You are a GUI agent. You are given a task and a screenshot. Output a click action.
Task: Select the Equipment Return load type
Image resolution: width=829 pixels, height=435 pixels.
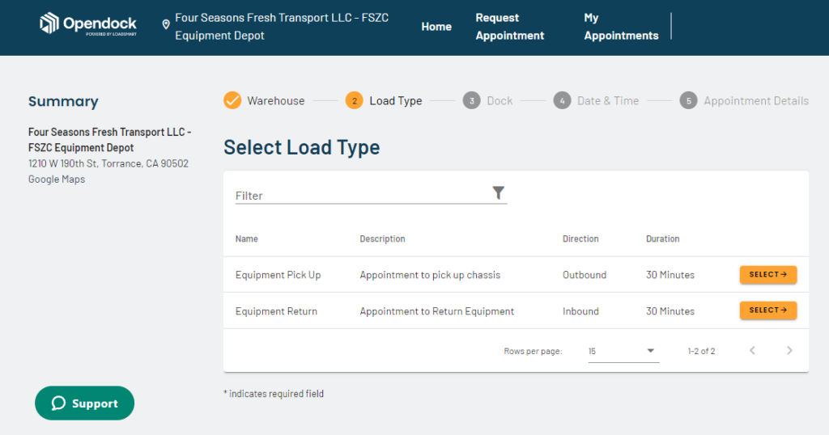[x=767, y=310]
